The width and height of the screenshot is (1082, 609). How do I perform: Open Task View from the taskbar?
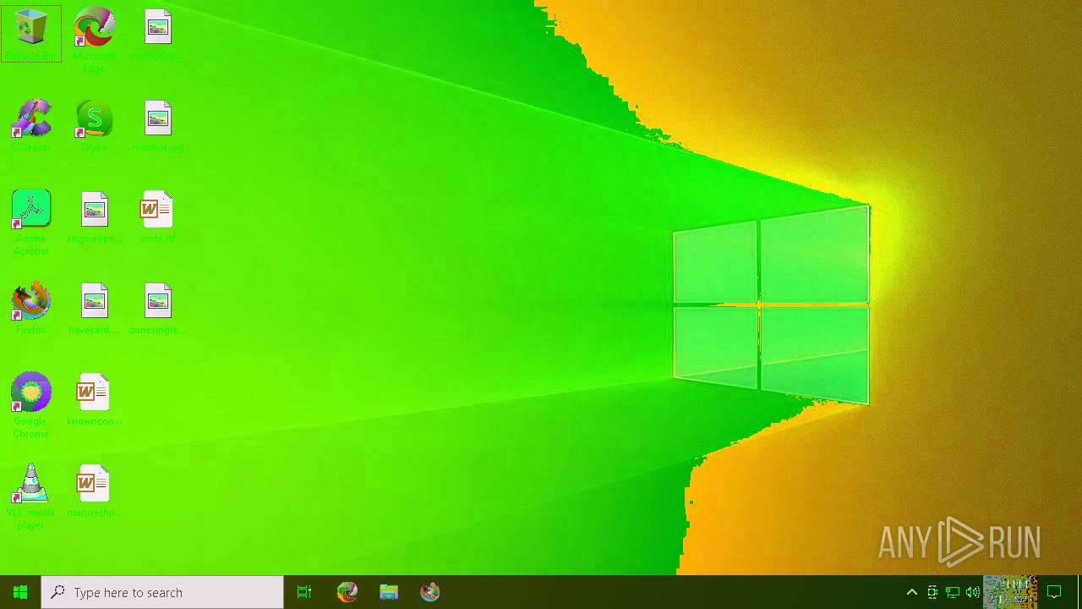coord(304,592)
